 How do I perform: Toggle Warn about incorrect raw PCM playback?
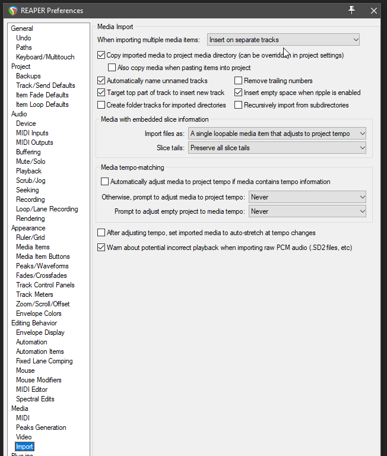(101, 248)
